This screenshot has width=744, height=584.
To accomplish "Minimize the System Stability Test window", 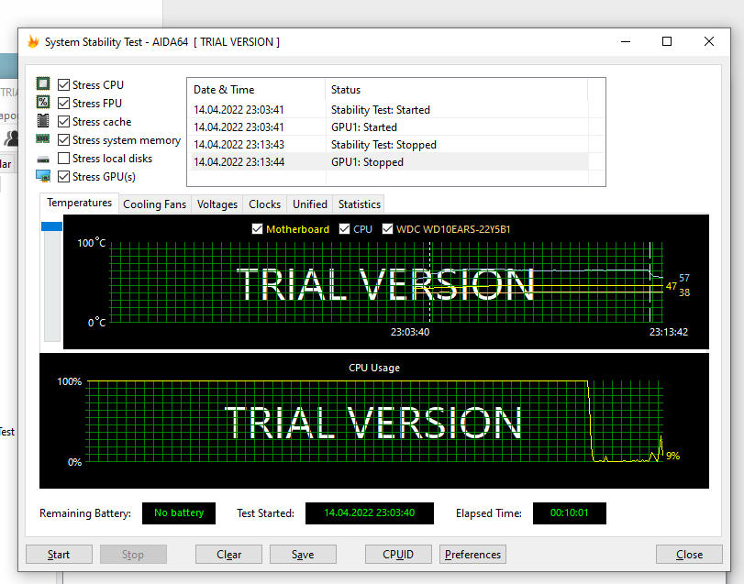I will pos(626,42).
